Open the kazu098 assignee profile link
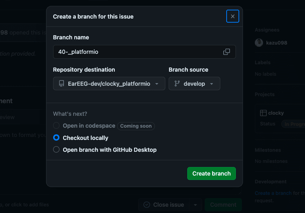Screen dimensions: 305x213 click(x=276, y=43)
